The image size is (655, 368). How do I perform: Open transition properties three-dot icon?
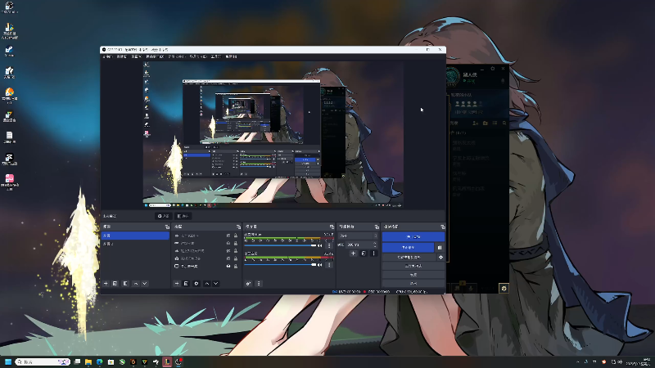coord(373,254)
